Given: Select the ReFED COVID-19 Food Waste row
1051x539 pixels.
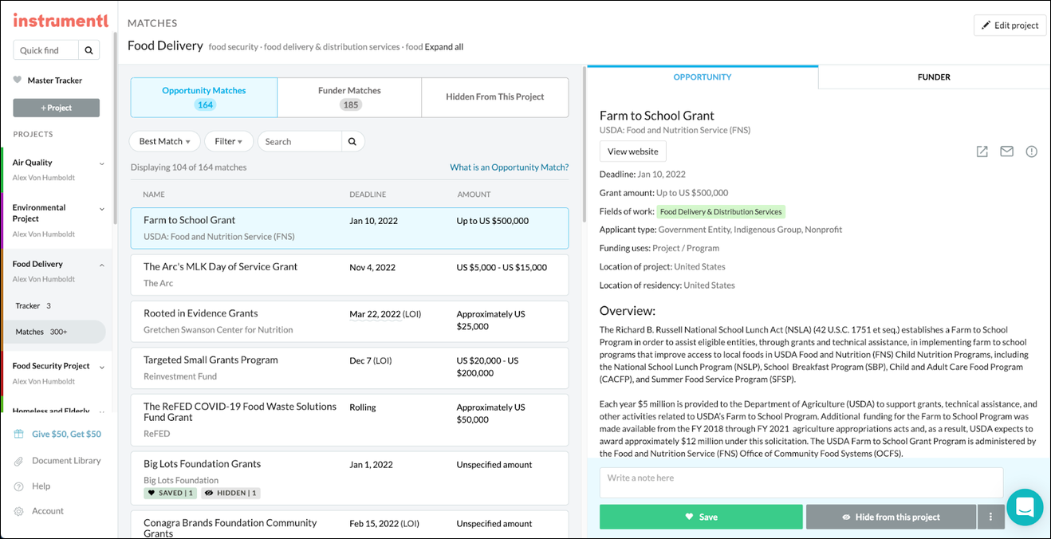Looking at the screenshot, I should (x=349, y=419).
